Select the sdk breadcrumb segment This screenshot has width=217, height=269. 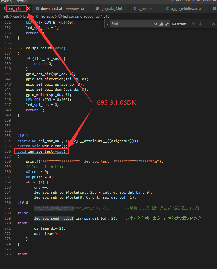tap(6, 16)
